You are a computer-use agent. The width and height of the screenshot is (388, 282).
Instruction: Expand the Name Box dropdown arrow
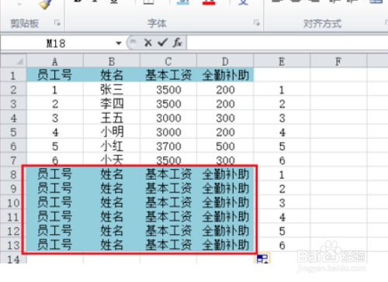(x=119, y=43)
